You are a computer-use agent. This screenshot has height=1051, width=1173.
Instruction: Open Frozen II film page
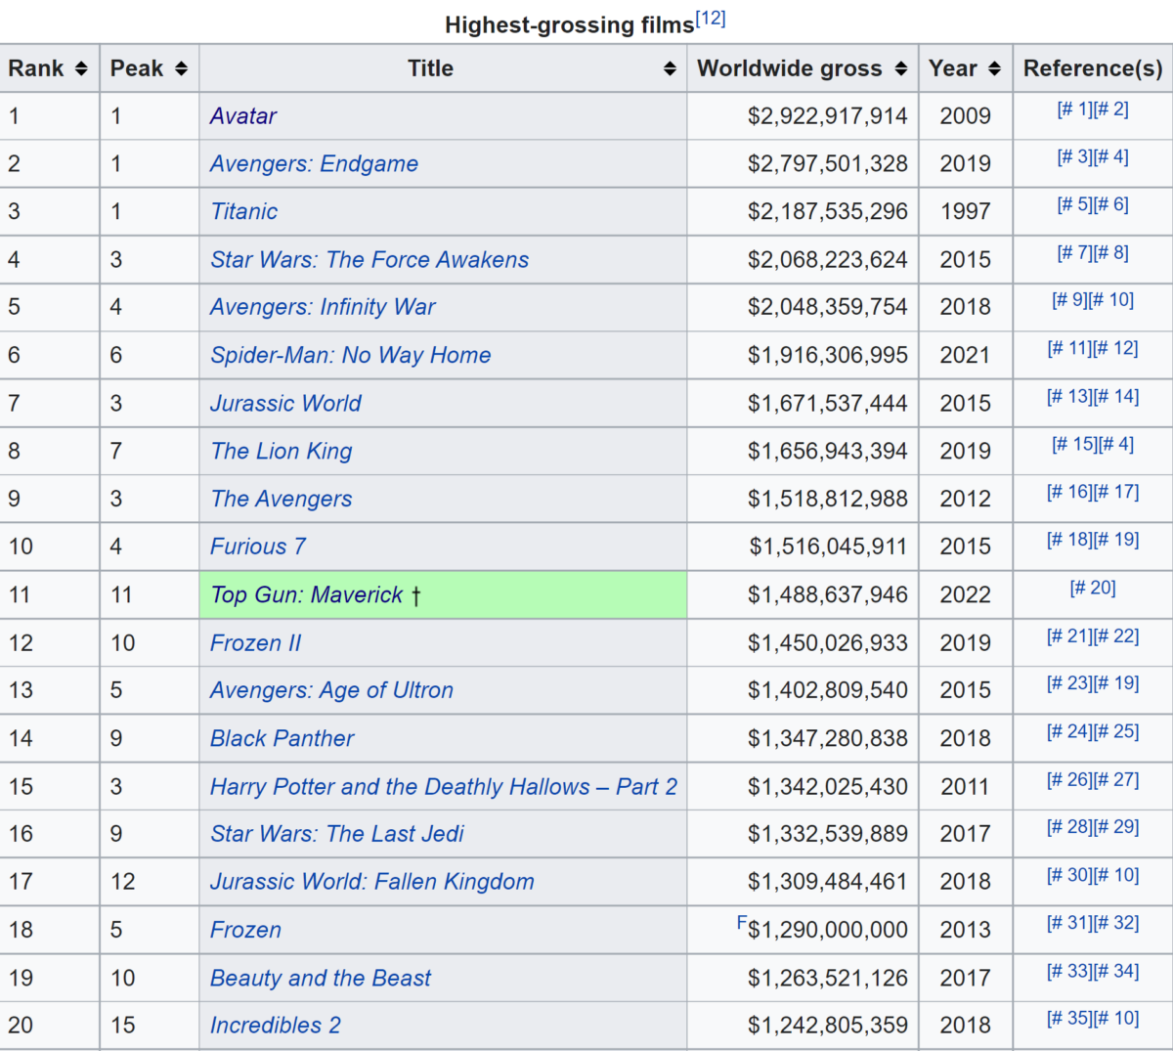256,643
